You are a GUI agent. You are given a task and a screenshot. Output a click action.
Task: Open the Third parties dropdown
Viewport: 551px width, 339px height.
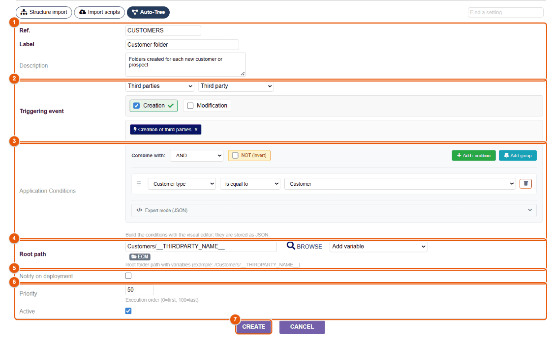(x=160, y=86)
